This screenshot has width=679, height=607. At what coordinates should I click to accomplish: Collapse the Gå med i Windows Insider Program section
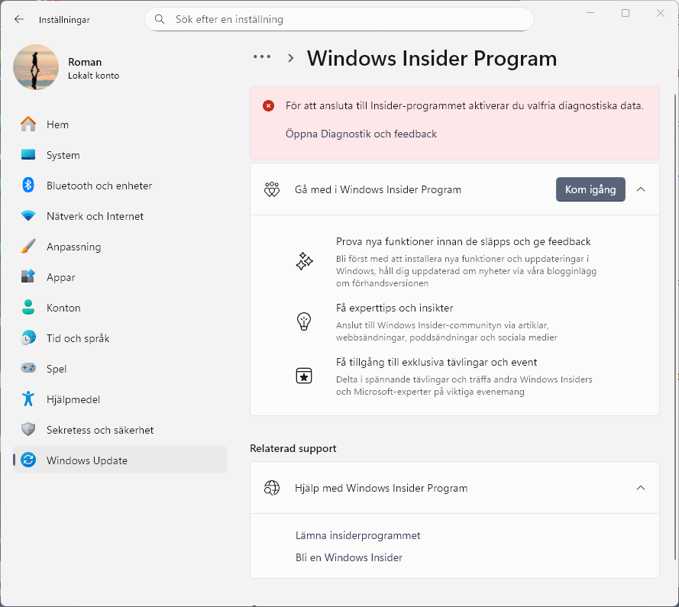pyautogui.click(x=641, y=189)
